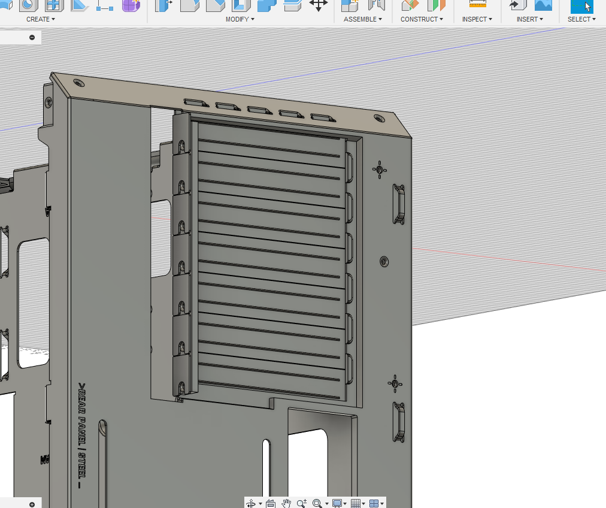606x508 pixels.
Task: Expand the MODIFY dropdown
Action: 240,19
